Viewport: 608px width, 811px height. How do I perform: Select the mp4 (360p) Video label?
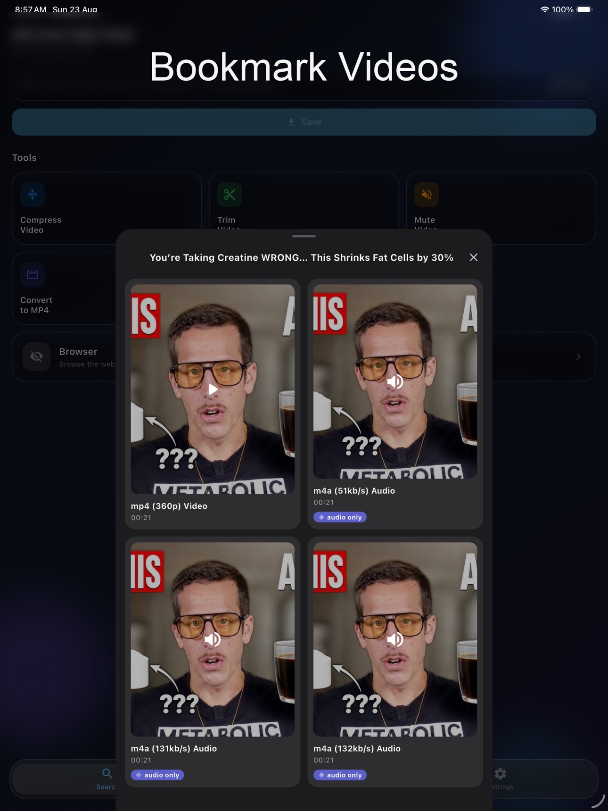(x=169, y=506)
